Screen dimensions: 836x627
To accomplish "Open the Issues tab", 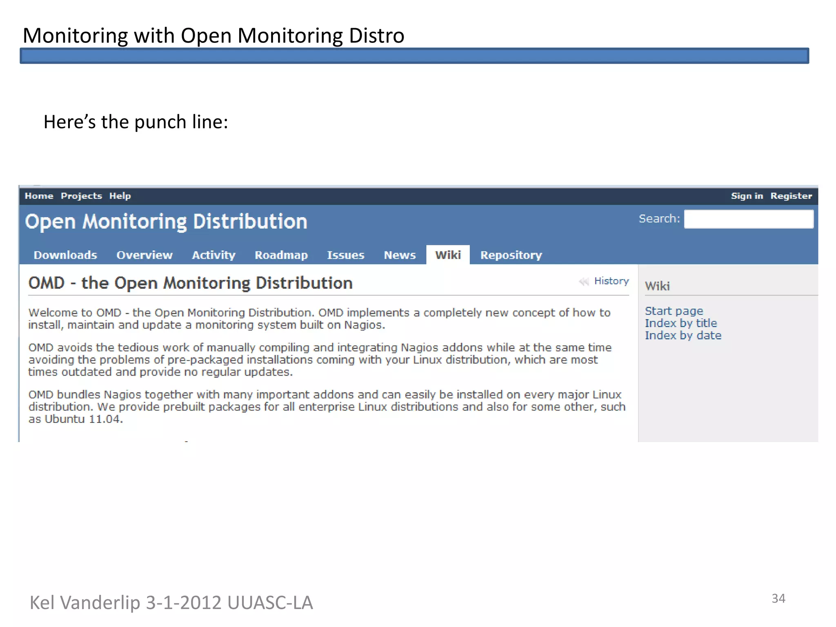I will (x=345, y=255).
